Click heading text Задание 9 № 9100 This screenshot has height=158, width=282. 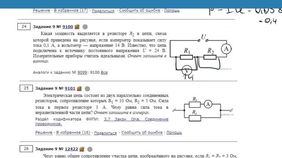tap(53, 27)
